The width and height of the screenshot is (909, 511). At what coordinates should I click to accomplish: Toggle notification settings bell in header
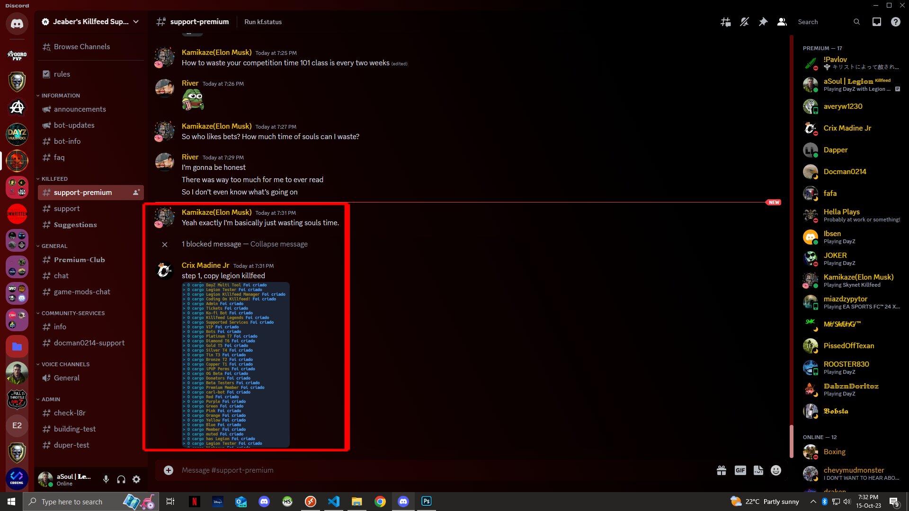click(x=744, y=22)
